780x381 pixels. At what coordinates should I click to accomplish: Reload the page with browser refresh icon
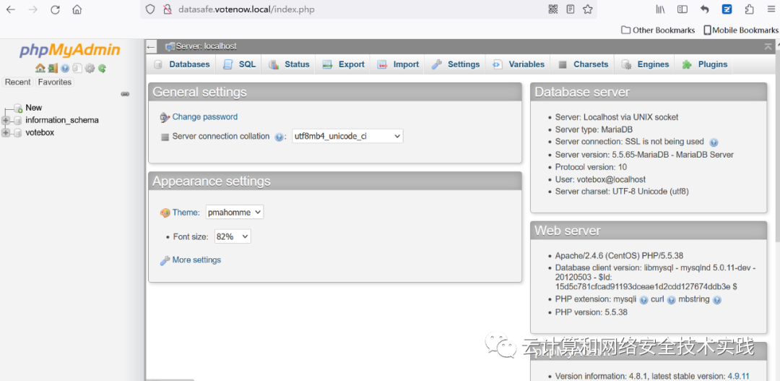55,9
